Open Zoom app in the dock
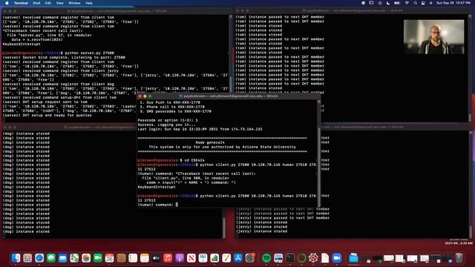475x267 pixels. (x=336, y=258)
